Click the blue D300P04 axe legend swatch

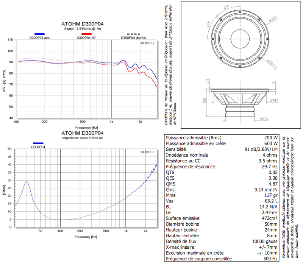click(39, 34)
